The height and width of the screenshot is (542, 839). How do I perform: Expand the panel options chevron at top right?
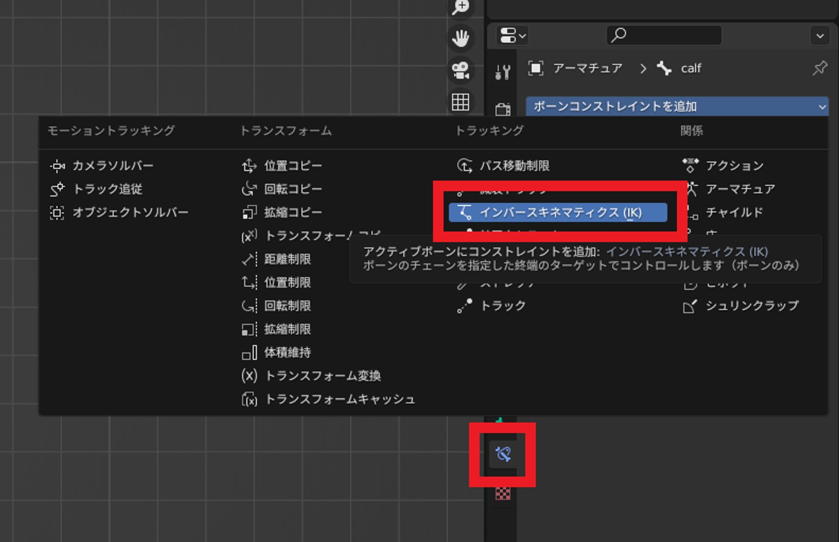click(x=821, y=35)
